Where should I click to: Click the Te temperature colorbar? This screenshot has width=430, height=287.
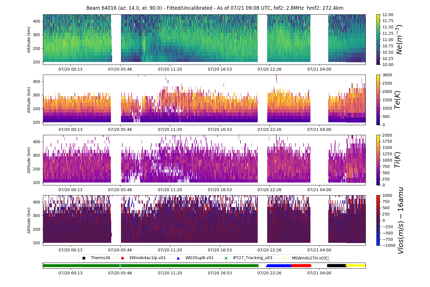(x=378, y=100)
